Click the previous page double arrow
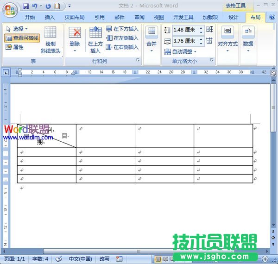The height and width of the screenshot is (264, 278). tap(273, 232)
